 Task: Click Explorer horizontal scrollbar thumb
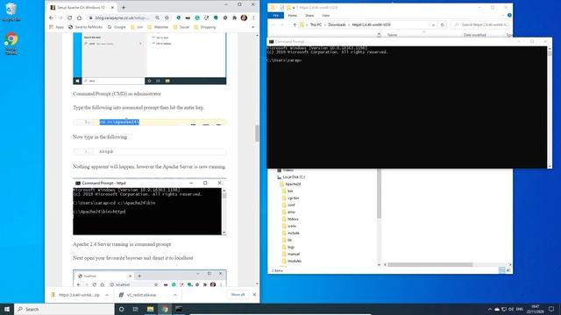[x=430, y=264]
